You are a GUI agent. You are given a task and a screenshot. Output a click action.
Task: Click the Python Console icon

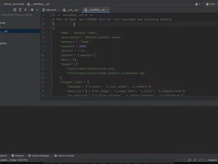tap(56, 156)
